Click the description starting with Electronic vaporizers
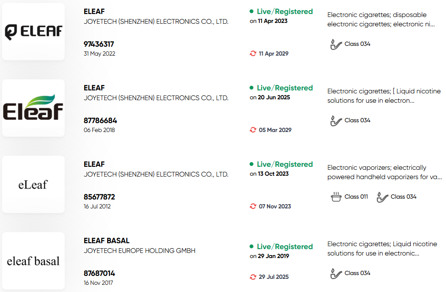446x292 pixels. [384, 172]
